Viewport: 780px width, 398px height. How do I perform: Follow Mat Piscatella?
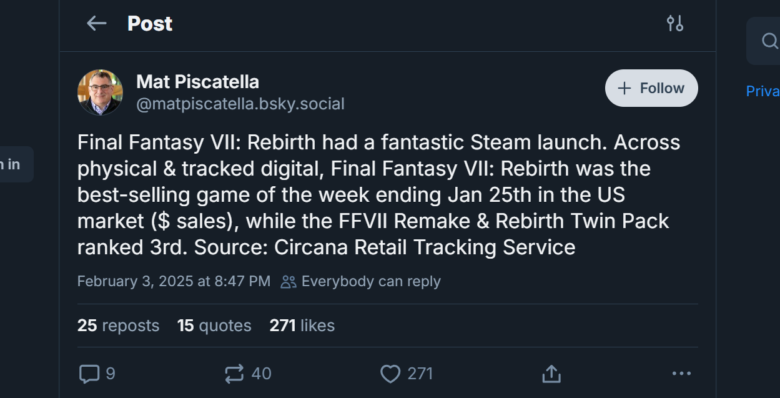pyautogui.click(x=651, y=88)
